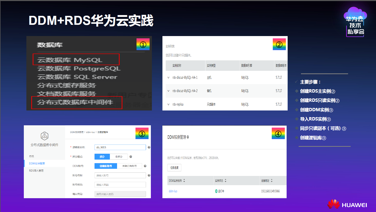Click the 实例类型 column header
The image size is (376, 212).
click(211, 65)
